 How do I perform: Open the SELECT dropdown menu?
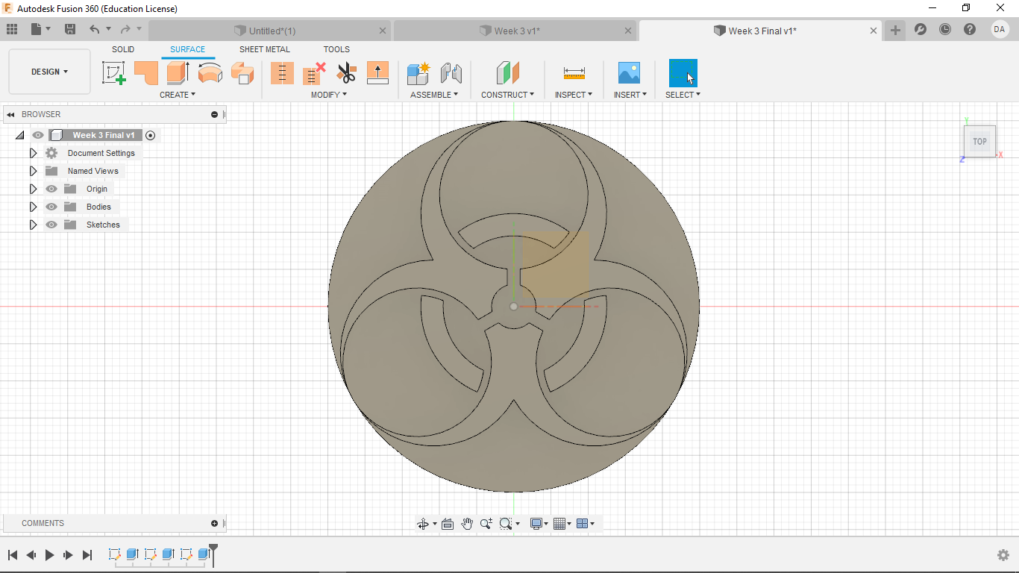(683, 95)
